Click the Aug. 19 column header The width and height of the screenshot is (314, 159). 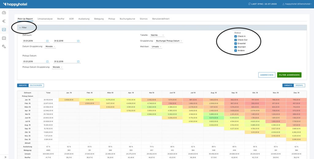(214, 93)
